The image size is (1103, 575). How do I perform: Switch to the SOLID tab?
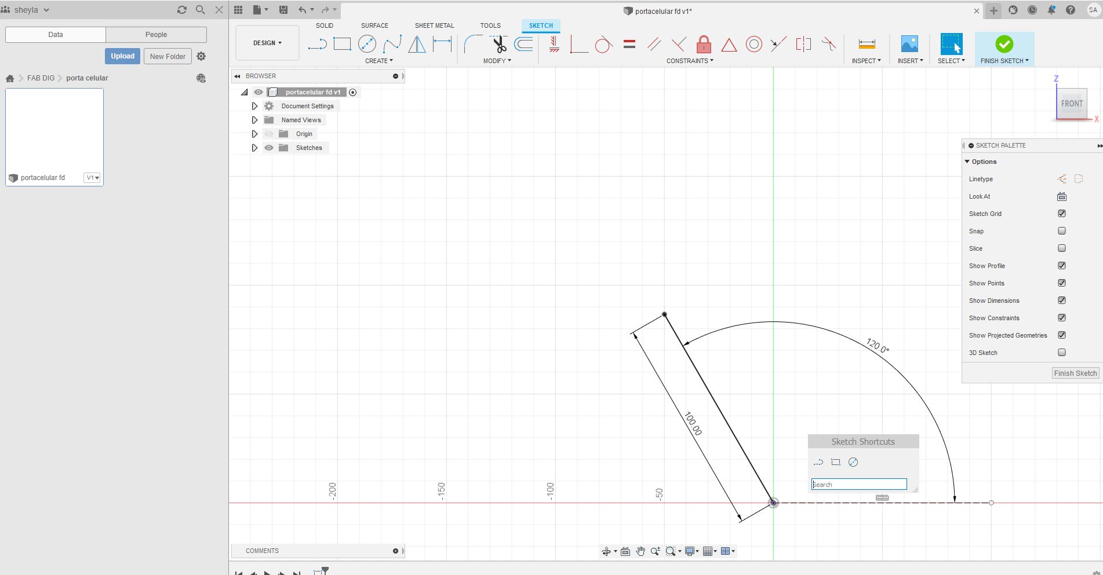[325, 25]
